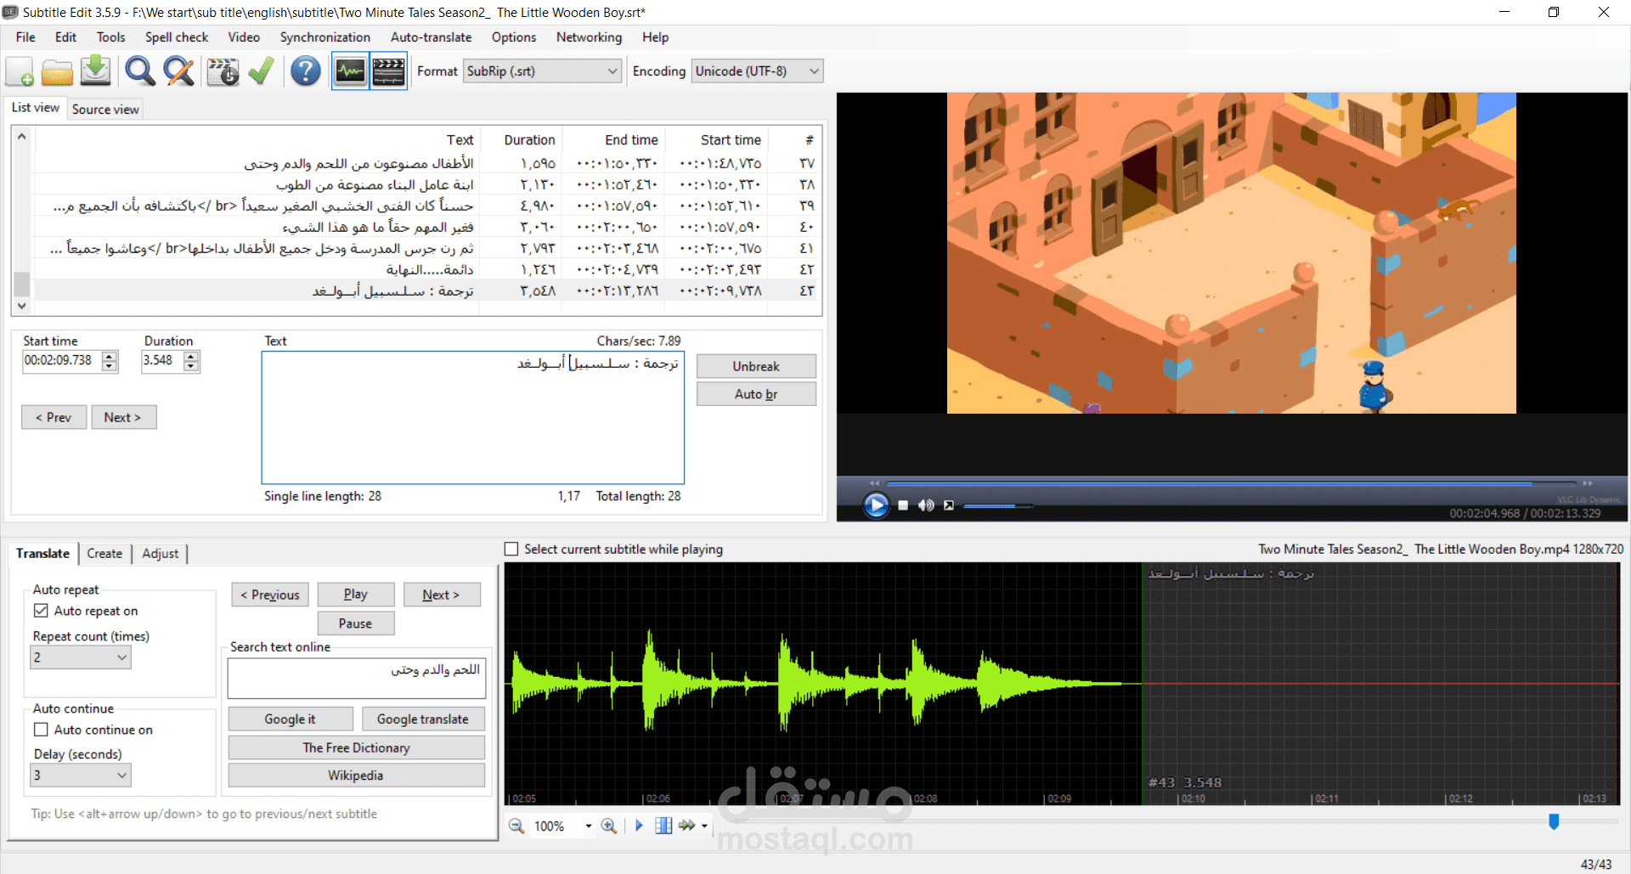The height and width of the screenshot is (874, 1631).
Task: Save the subtitle using the Save icon
Action: (x=95, y=71)
